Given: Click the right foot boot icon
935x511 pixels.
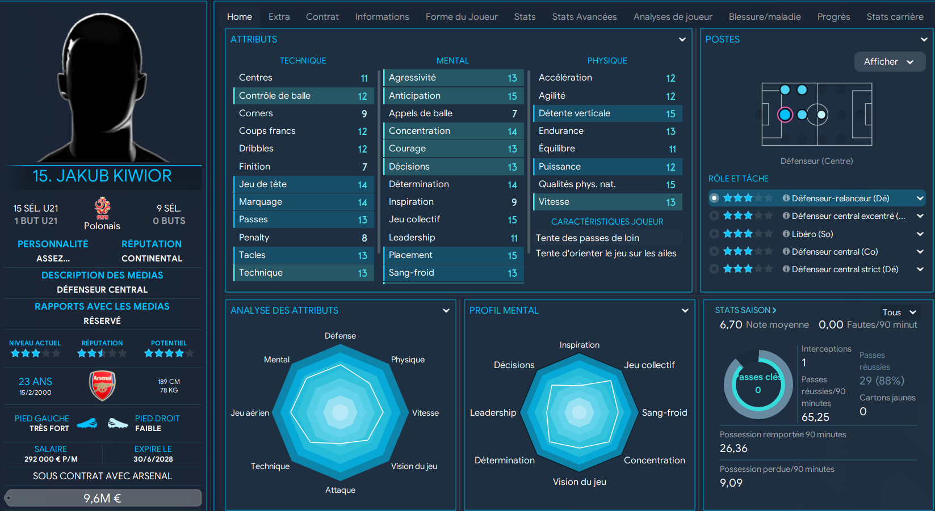Looking at the screenshot, I should [x=118, y=423].
